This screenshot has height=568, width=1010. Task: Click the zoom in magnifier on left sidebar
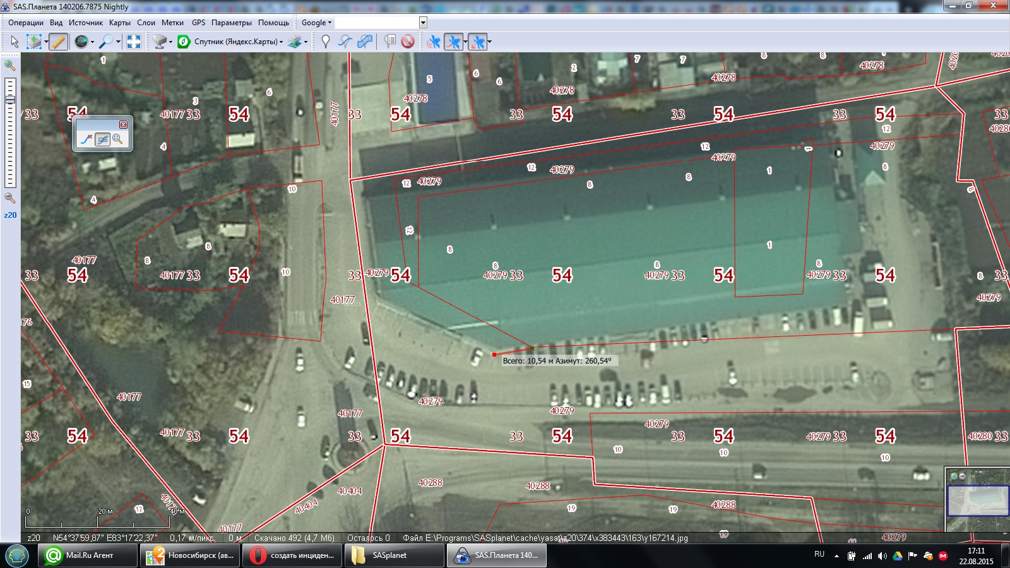click(10, 65)
